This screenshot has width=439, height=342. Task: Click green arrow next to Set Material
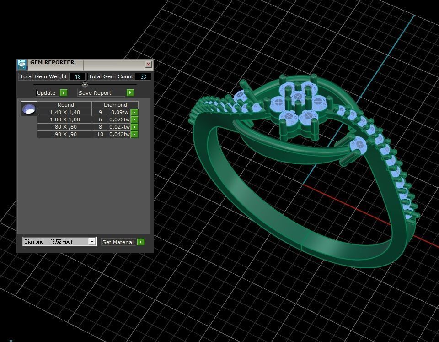click(141, 242)
